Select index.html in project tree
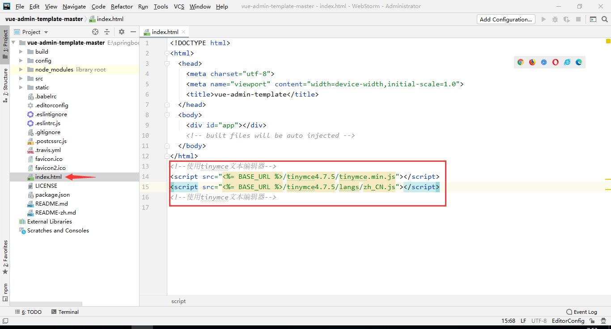611x329 pixels. [48, 177]
